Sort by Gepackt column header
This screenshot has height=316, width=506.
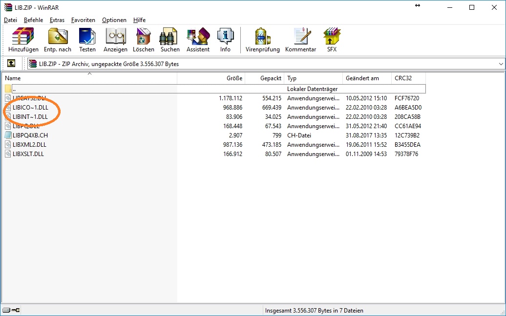pyautogui.click(x=265, y=78)
